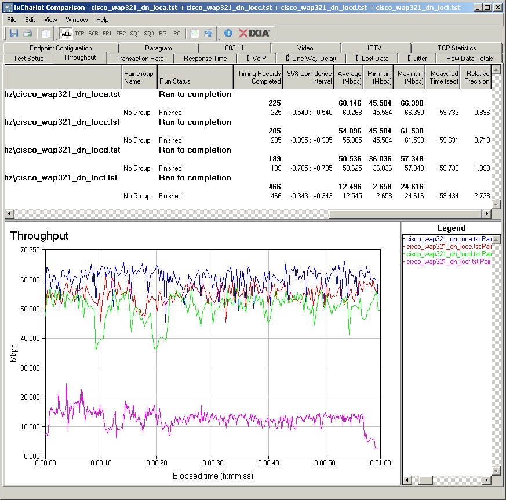Image resolution: width=506 pixels, height=500 pixels.
Task: Select the cisco_wap321_dn_locc.tst results row
Action: (248, 122)
